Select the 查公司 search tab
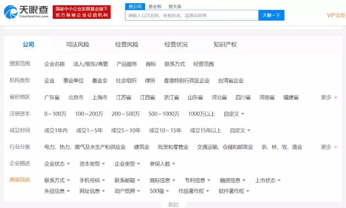 [135, 6]
